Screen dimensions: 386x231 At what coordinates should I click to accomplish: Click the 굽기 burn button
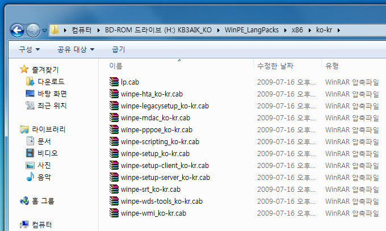[x=119, y=49]
